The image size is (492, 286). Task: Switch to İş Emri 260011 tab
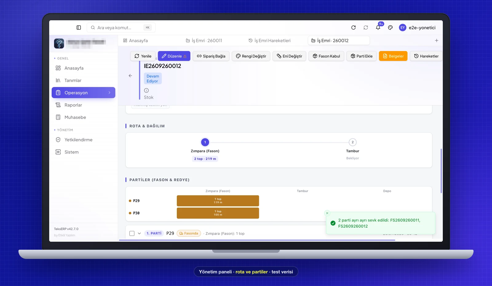coord(204,41)
